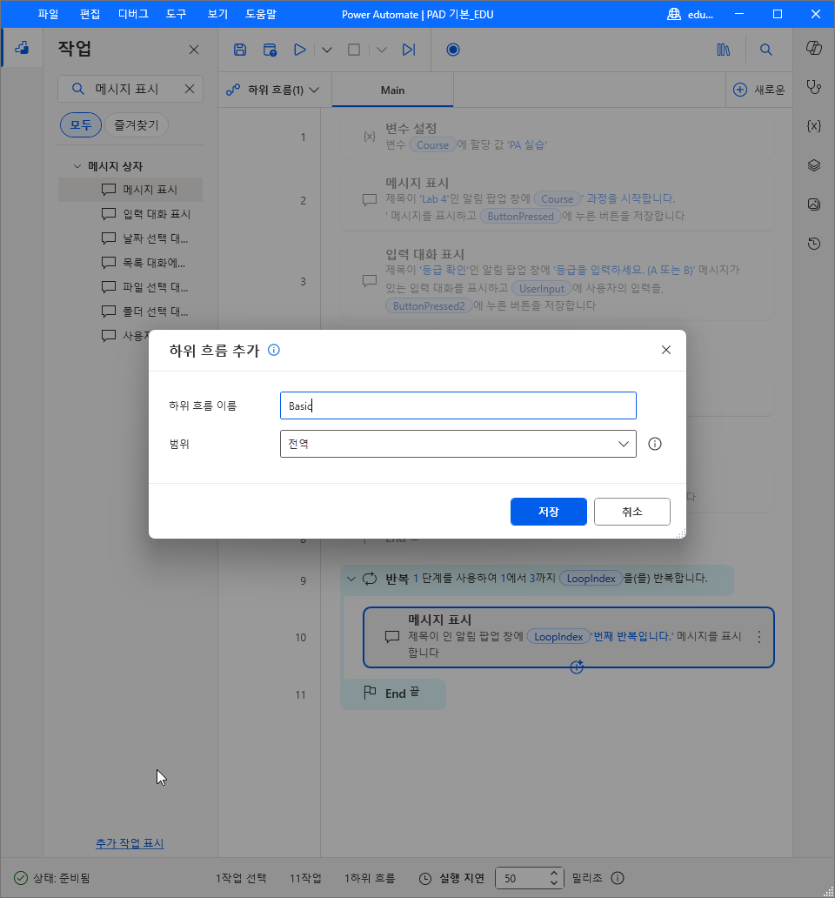Click info icon next to 하위 흐름 추가 title
This screenshot has height=898, width=835.
(274, 350)
